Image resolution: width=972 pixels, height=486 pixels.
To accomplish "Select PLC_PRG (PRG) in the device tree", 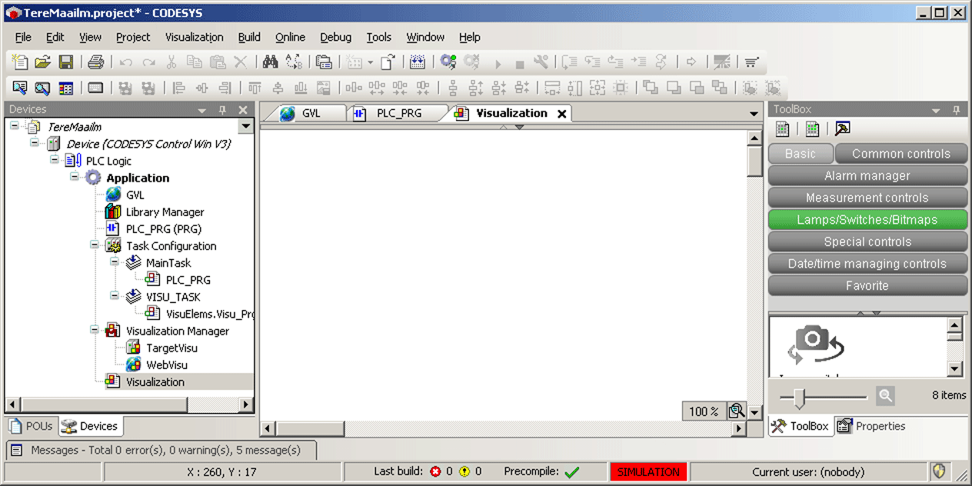I will tap(164, 228).
